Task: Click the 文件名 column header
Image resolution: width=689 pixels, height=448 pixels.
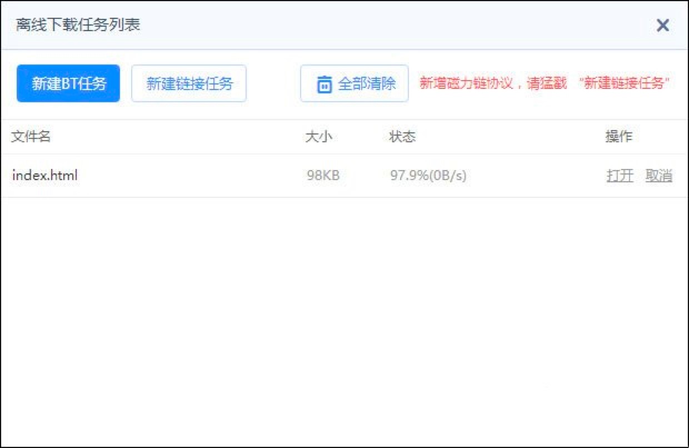Action: point(31,137)
